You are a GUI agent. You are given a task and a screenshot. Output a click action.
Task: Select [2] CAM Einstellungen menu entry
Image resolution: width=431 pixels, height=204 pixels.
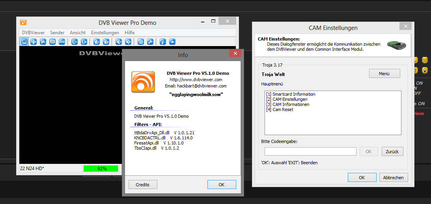coord(287,99)
